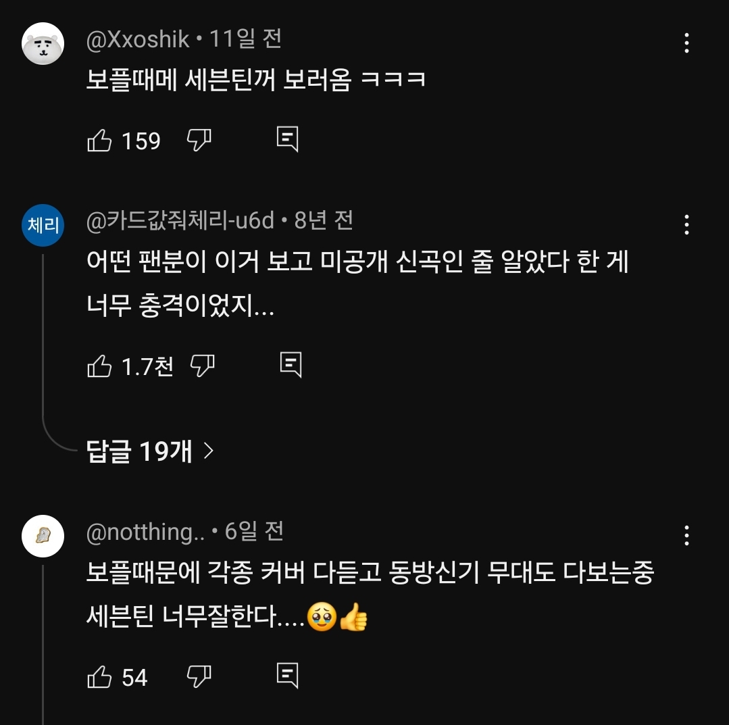The image size is (729, 725).
Task: Open @Xxoshik profile avatar
Action: [43, 43]
